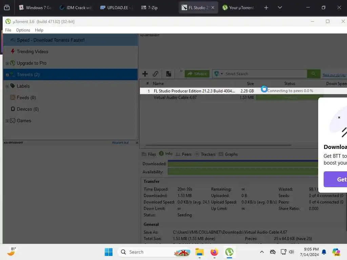
Task: Switch to UPLOAD.EE browser tab
Action: point(117,8)
